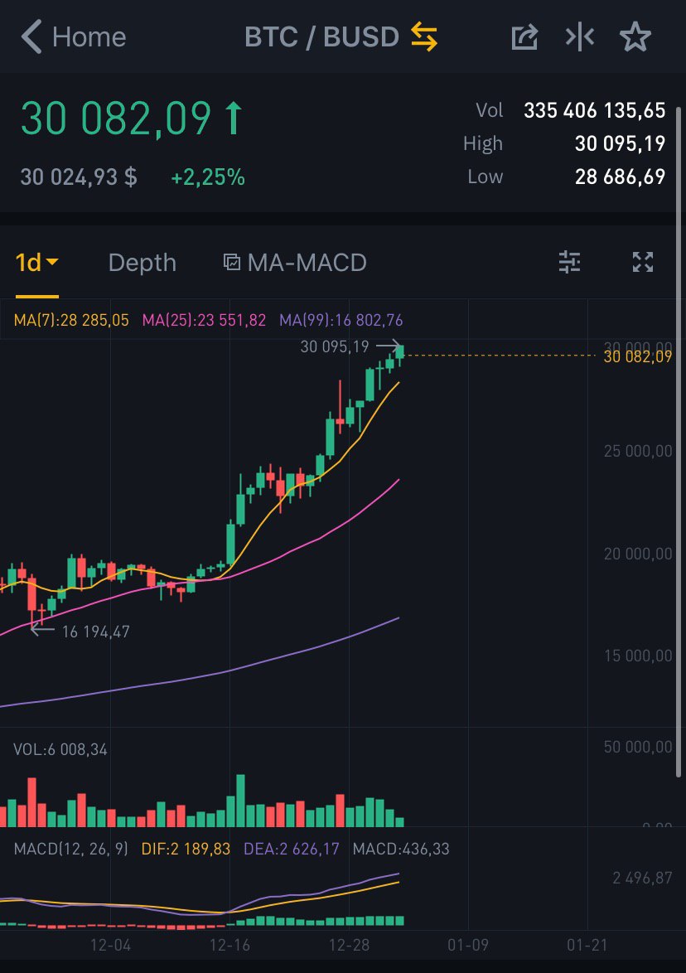
Task: Swap the BTC / BUSD trading pair
Action: tap(423, 37)
